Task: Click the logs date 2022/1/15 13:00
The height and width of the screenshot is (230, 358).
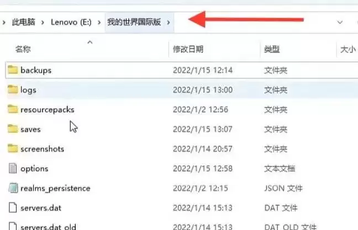Action: pos(203,90)
